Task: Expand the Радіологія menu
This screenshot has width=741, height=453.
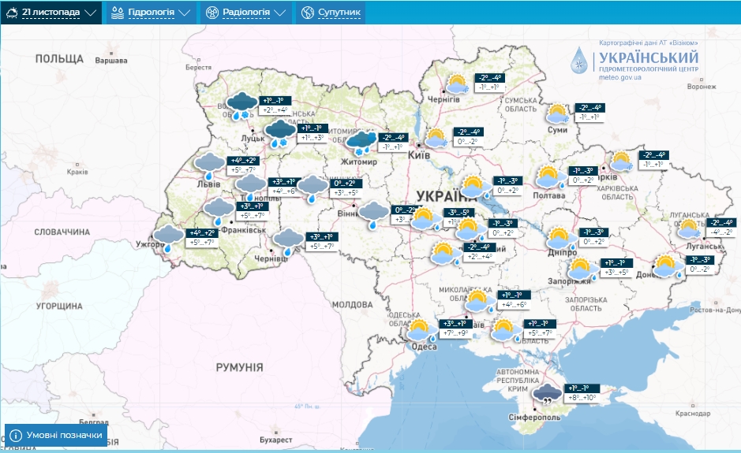Action: coord(245,13)
